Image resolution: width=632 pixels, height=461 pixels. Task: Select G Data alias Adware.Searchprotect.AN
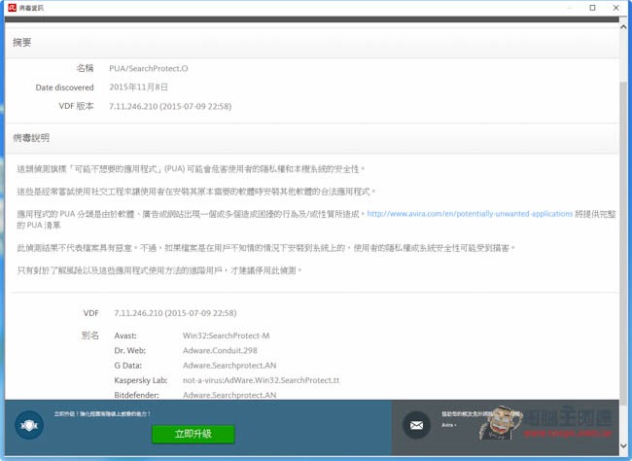pyautogui.click(x=229, y=366)
